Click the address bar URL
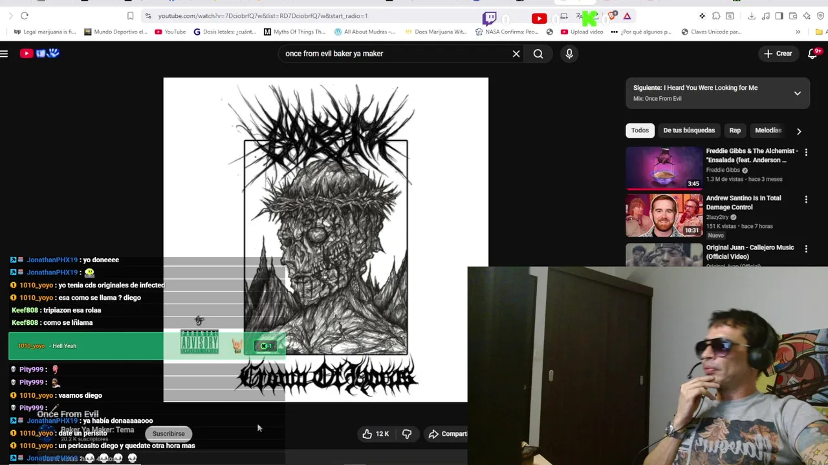 pyautogui.click(x=263, y=15)
